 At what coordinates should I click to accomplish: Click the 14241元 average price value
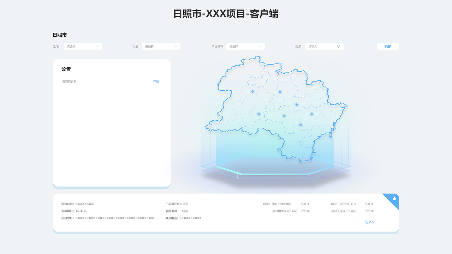[81, 211]
